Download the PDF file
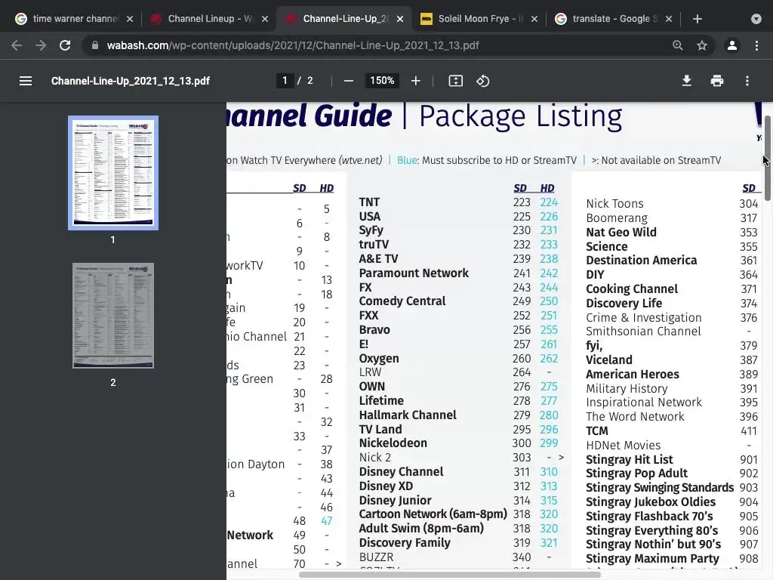Screen dimensions: 773x580 coord(687,81)
